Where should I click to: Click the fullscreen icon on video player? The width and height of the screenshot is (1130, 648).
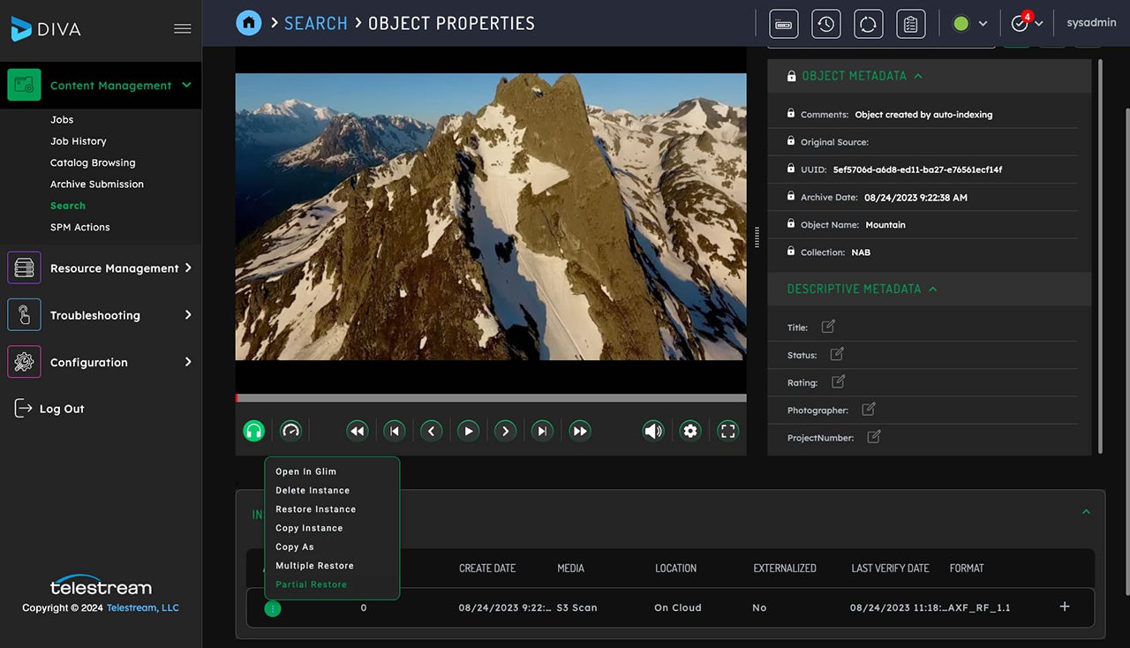pos(727,431)
